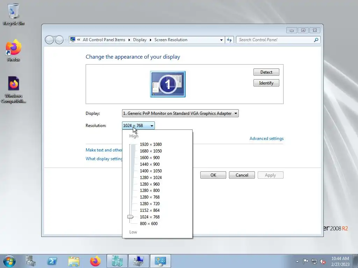Expand the Display breadcrumb arrow
The width and height of the screenshot is (358, 268).
150,40
